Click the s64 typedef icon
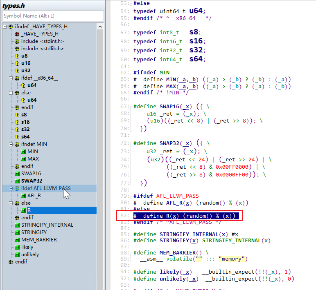The height and width of the screenshot is (290, 316). pos(17,137)
